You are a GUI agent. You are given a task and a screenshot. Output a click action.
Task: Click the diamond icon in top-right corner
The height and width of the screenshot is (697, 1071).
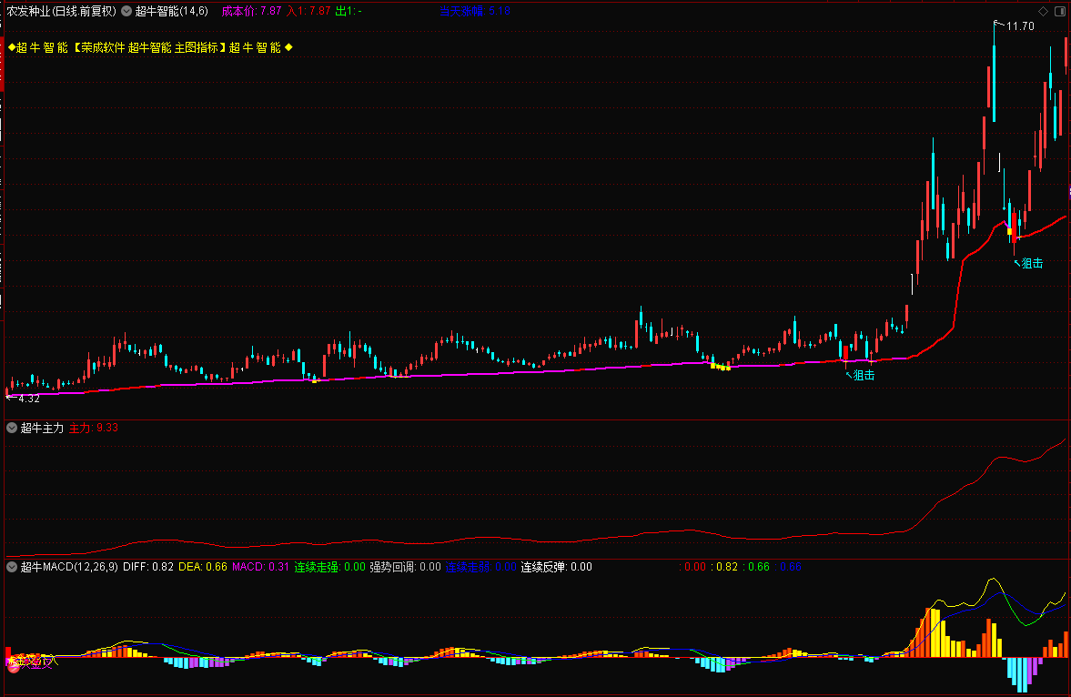[1041, 12]
